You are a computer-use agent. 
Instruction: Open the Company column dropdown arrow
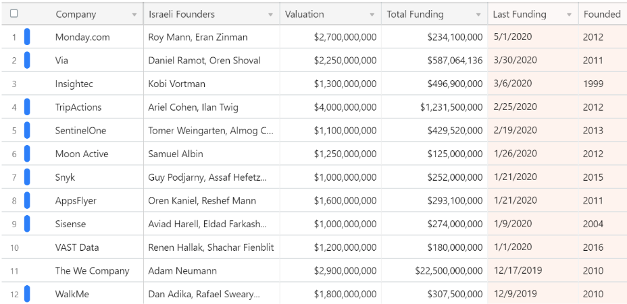pyautogui.click(x=134, y=15)
